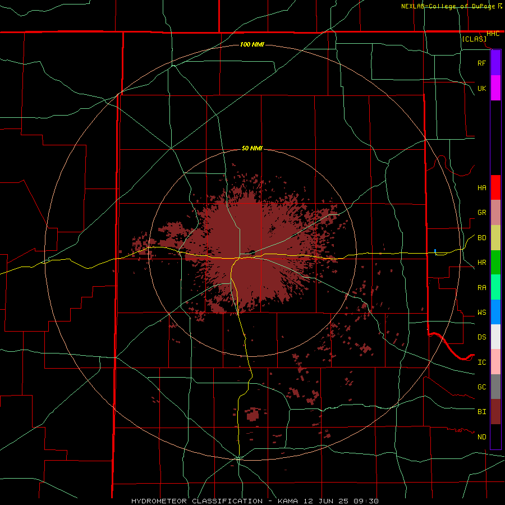Click the IC legend label
The width and height of the screenshot is (505, 505).
tap(481, 362)
